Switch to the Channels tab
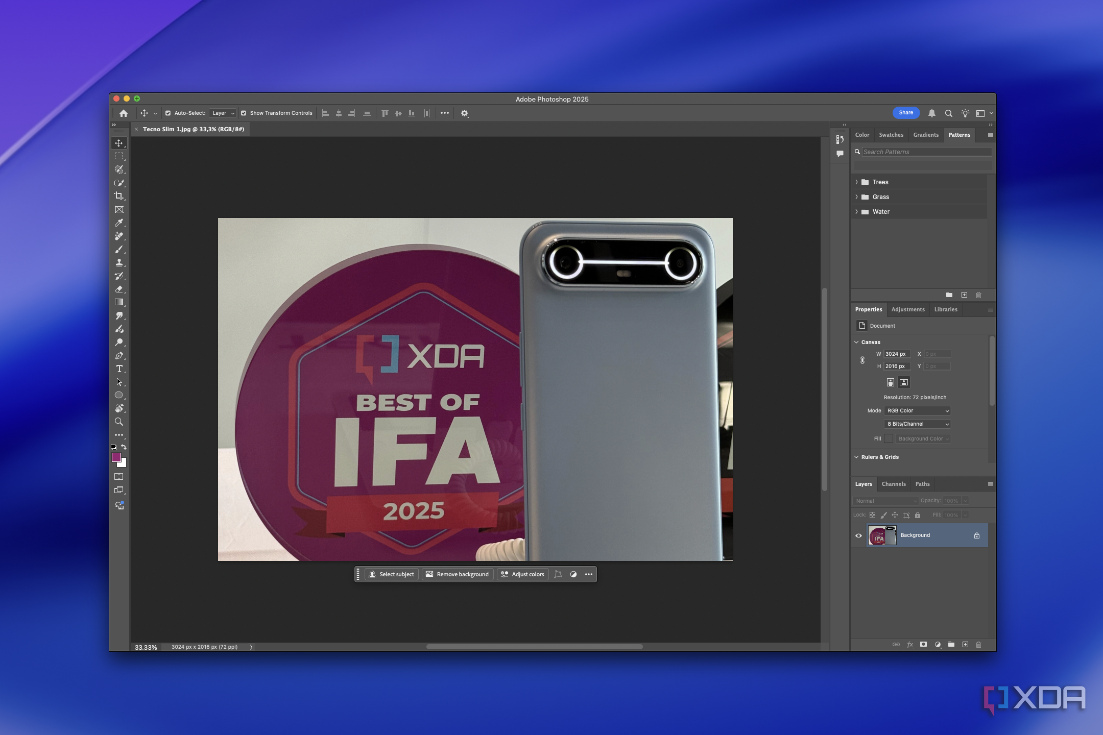The image size is (1103, 735). (x=894, y=484)
